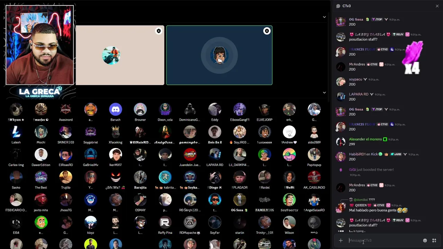This screenshot has height=249, width=443.
Task: Open Raffy Pina's avatar
Action: point(165,222)
